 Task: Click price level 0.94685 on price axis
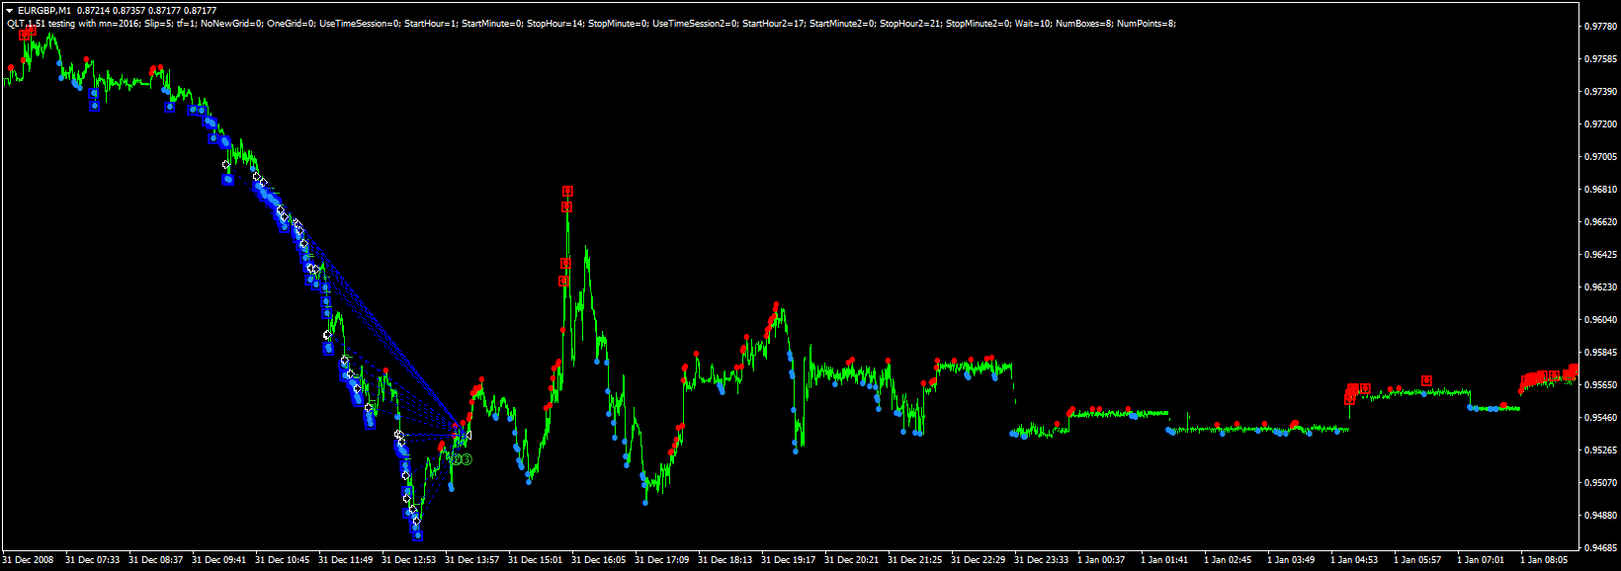point(1600,547)
